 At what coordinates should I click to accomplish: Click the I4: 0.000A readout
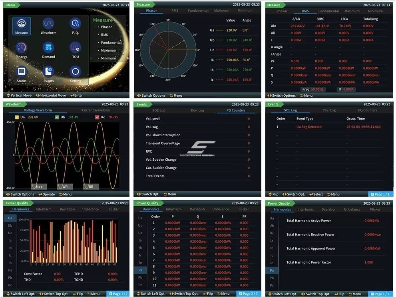point(346,90)
